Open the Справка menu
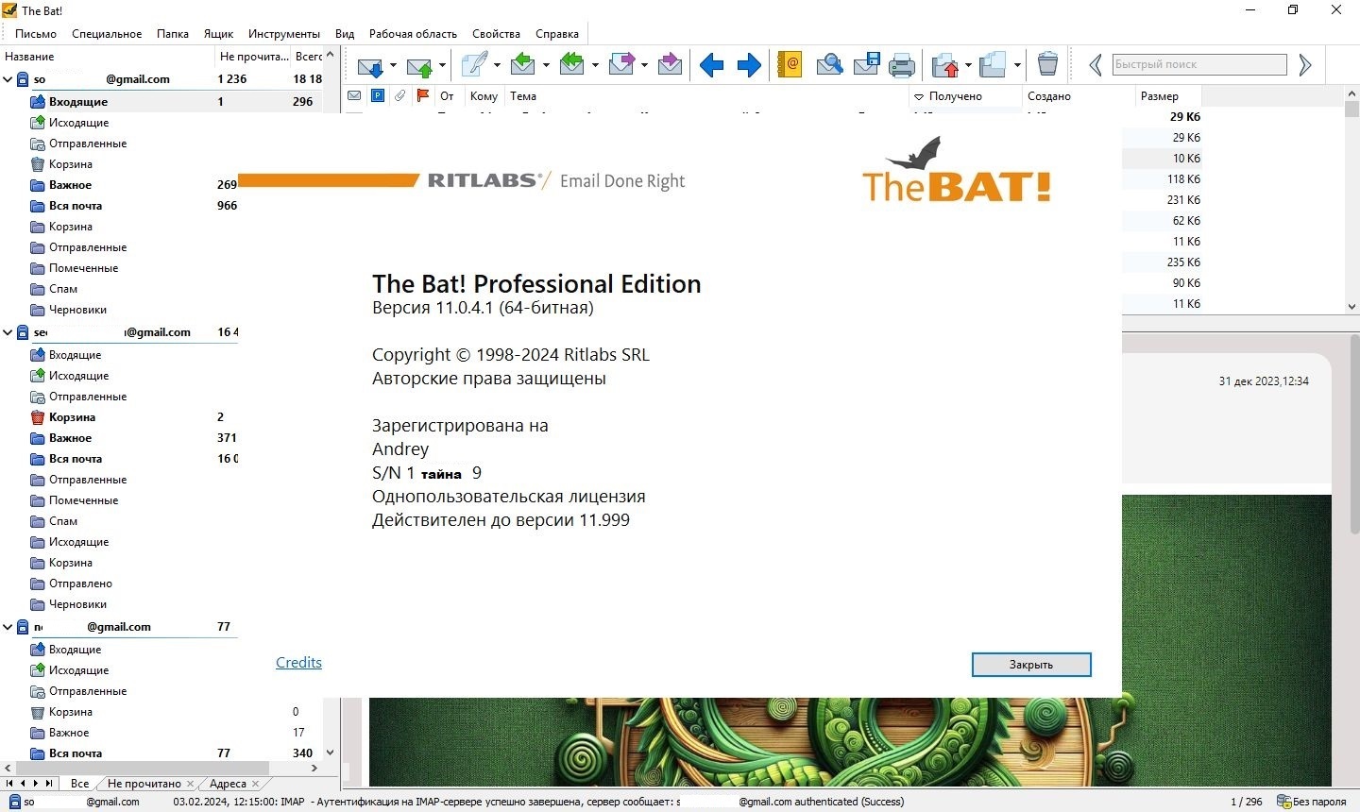1360x812 pixels. (557, 34)
